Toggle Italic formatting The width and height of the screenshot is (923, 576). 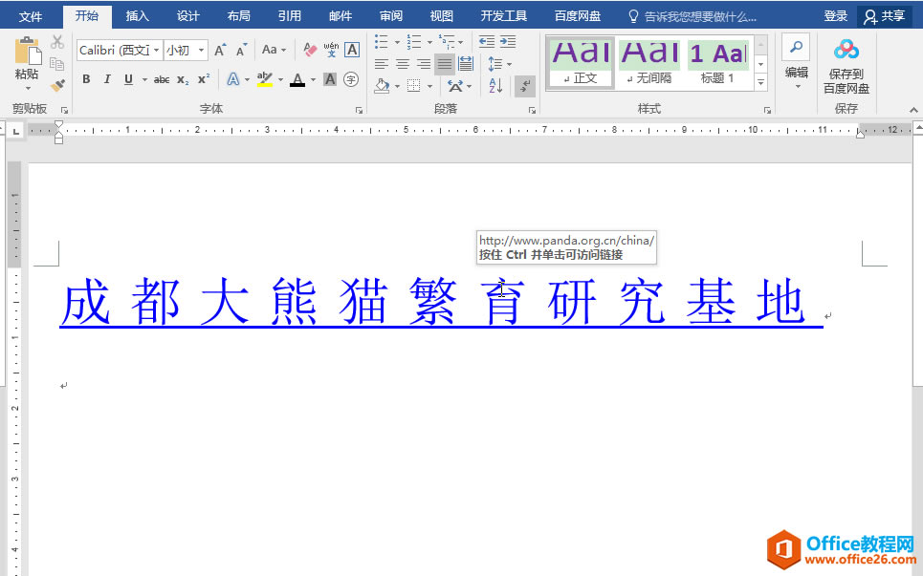coord(107,79)
